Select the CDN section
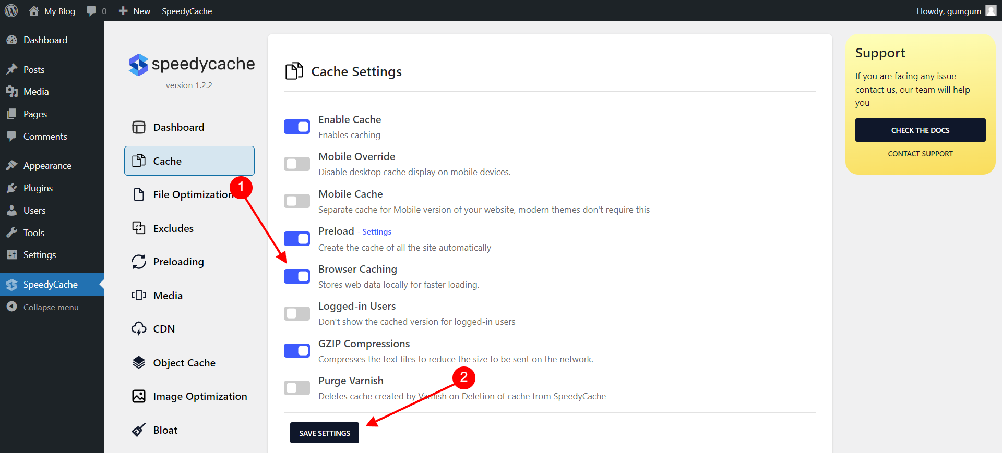The image size is (1002, 453). pyautogui.click(x=189, y=329)
